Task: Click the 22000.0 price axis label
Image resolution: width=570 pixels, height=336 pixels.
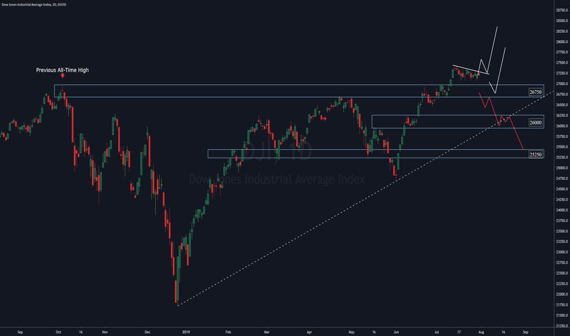Action: click(561, 294)
